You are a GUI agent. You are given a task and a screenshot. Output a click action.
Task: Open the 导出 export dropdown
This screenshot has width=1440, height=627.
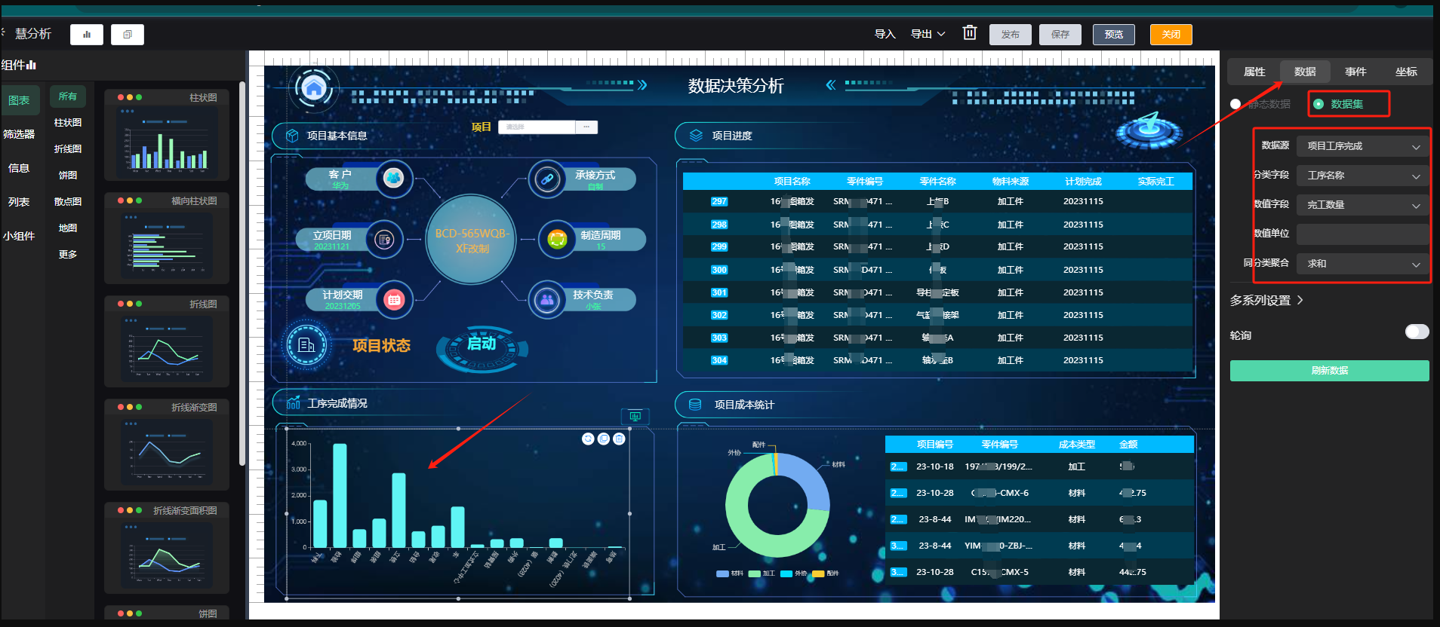(x=928, y=34)
